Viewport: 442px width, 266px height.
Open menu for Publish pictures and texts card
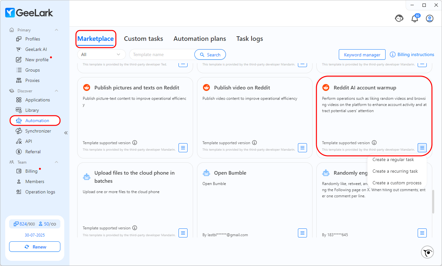[183, 148]
